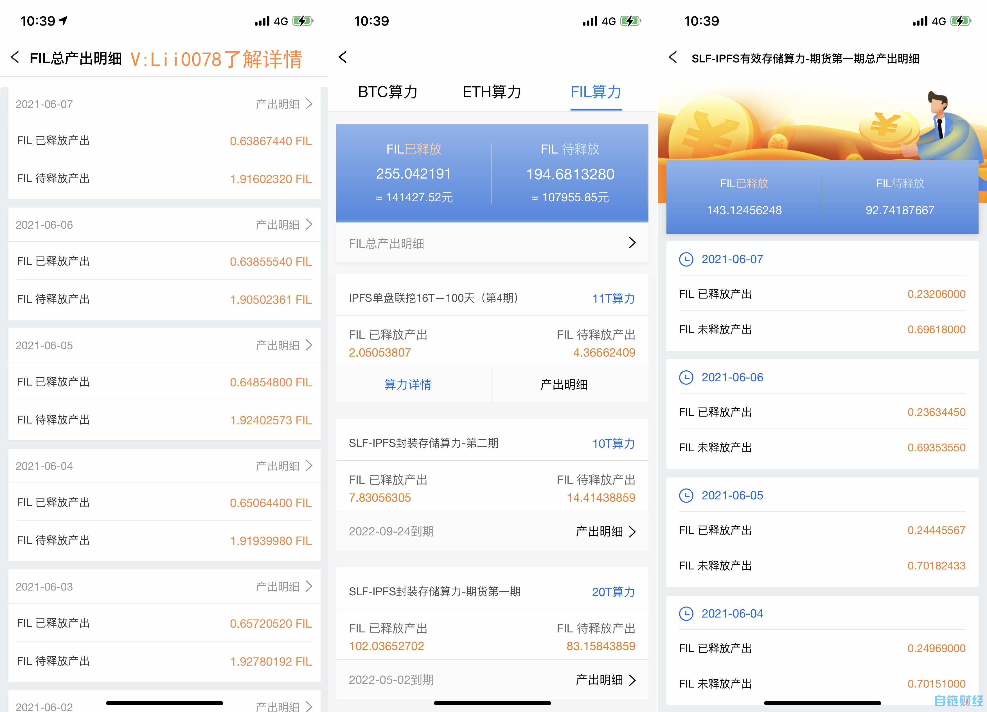Select the FIL算力 tab
Viewport: 987px width, 712px height.
pos(595,92)
